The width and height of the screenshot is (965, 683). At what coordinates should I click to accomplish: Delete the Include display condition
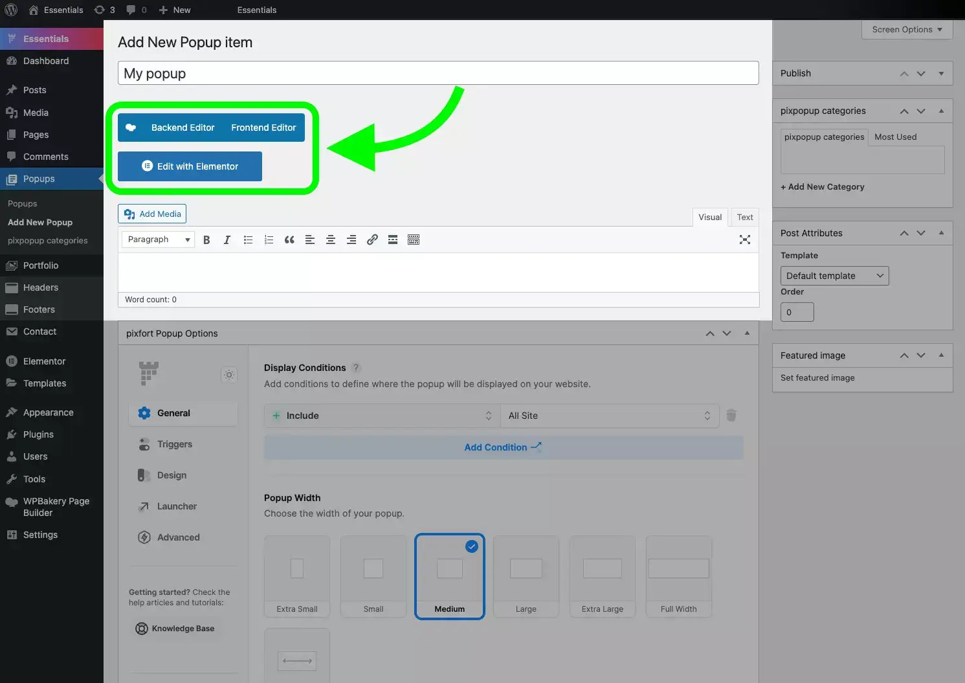tap(731, 416)
